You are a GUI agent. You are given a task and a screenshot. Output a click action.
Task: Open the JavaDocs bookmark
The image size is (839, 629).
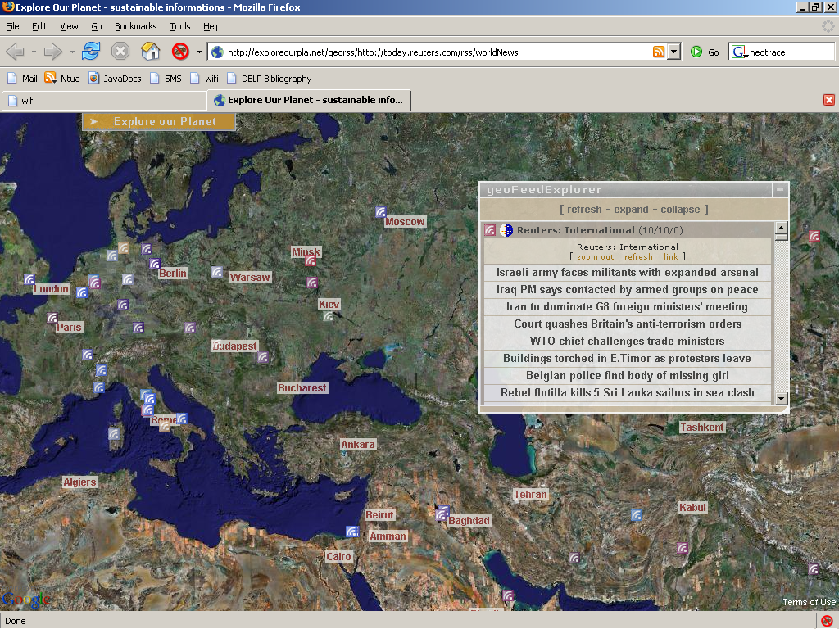point(115,79)
